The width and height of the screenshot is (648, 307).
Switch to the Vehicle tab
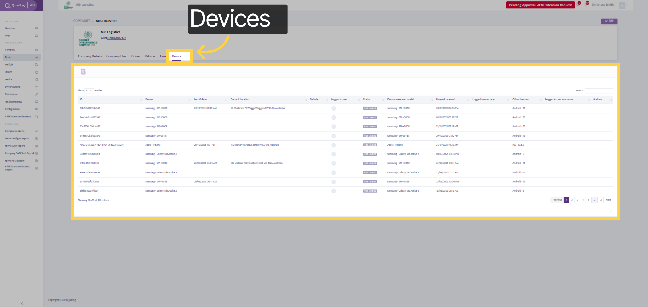150,56
